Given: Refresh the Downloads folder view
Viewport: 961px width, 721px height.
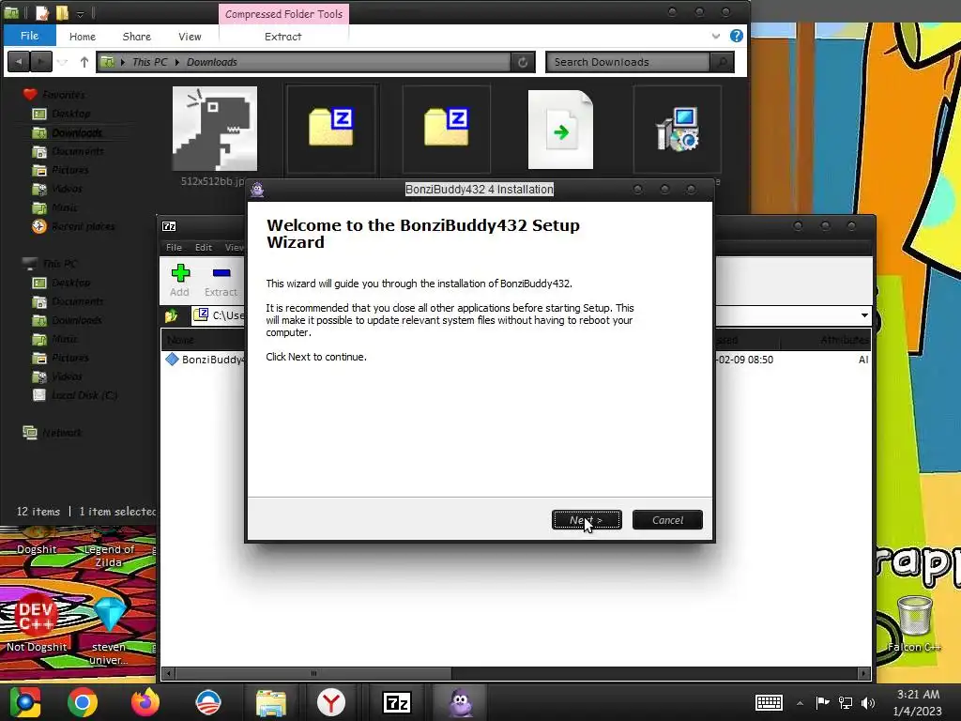Looking at the screenshot, I should 523,62.
